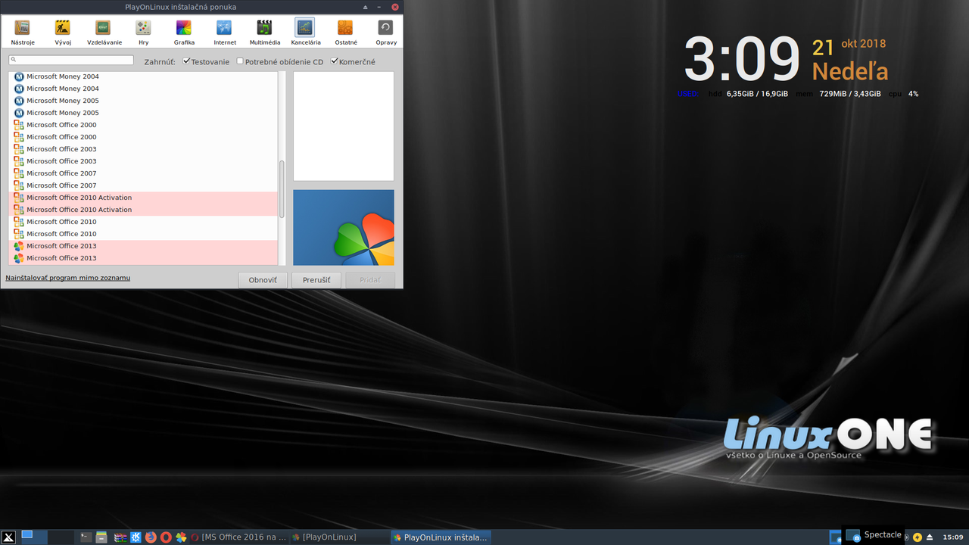Open the Hry games category
The height and width of the screenshot is (545, 969).
143,33
